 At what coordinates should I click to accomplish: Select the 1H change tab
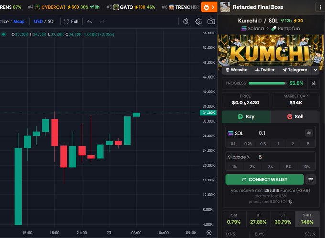pyautogui.click(x=258, y=219)
